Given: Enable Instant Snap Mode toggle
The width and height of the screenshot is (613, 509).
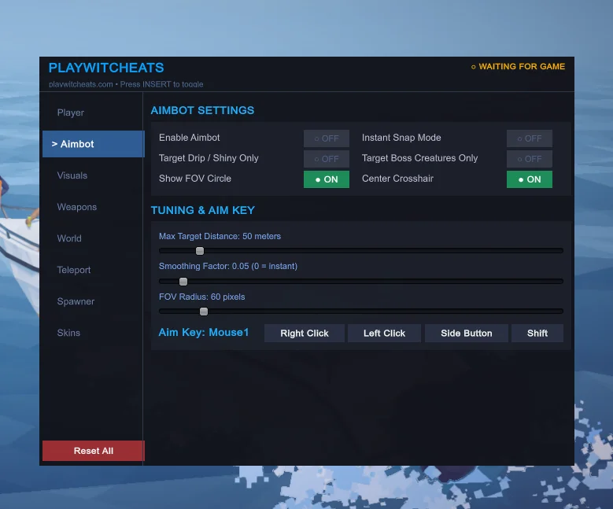Looking at the screenshot, I should pyautogui.click(x=530, y=138).
